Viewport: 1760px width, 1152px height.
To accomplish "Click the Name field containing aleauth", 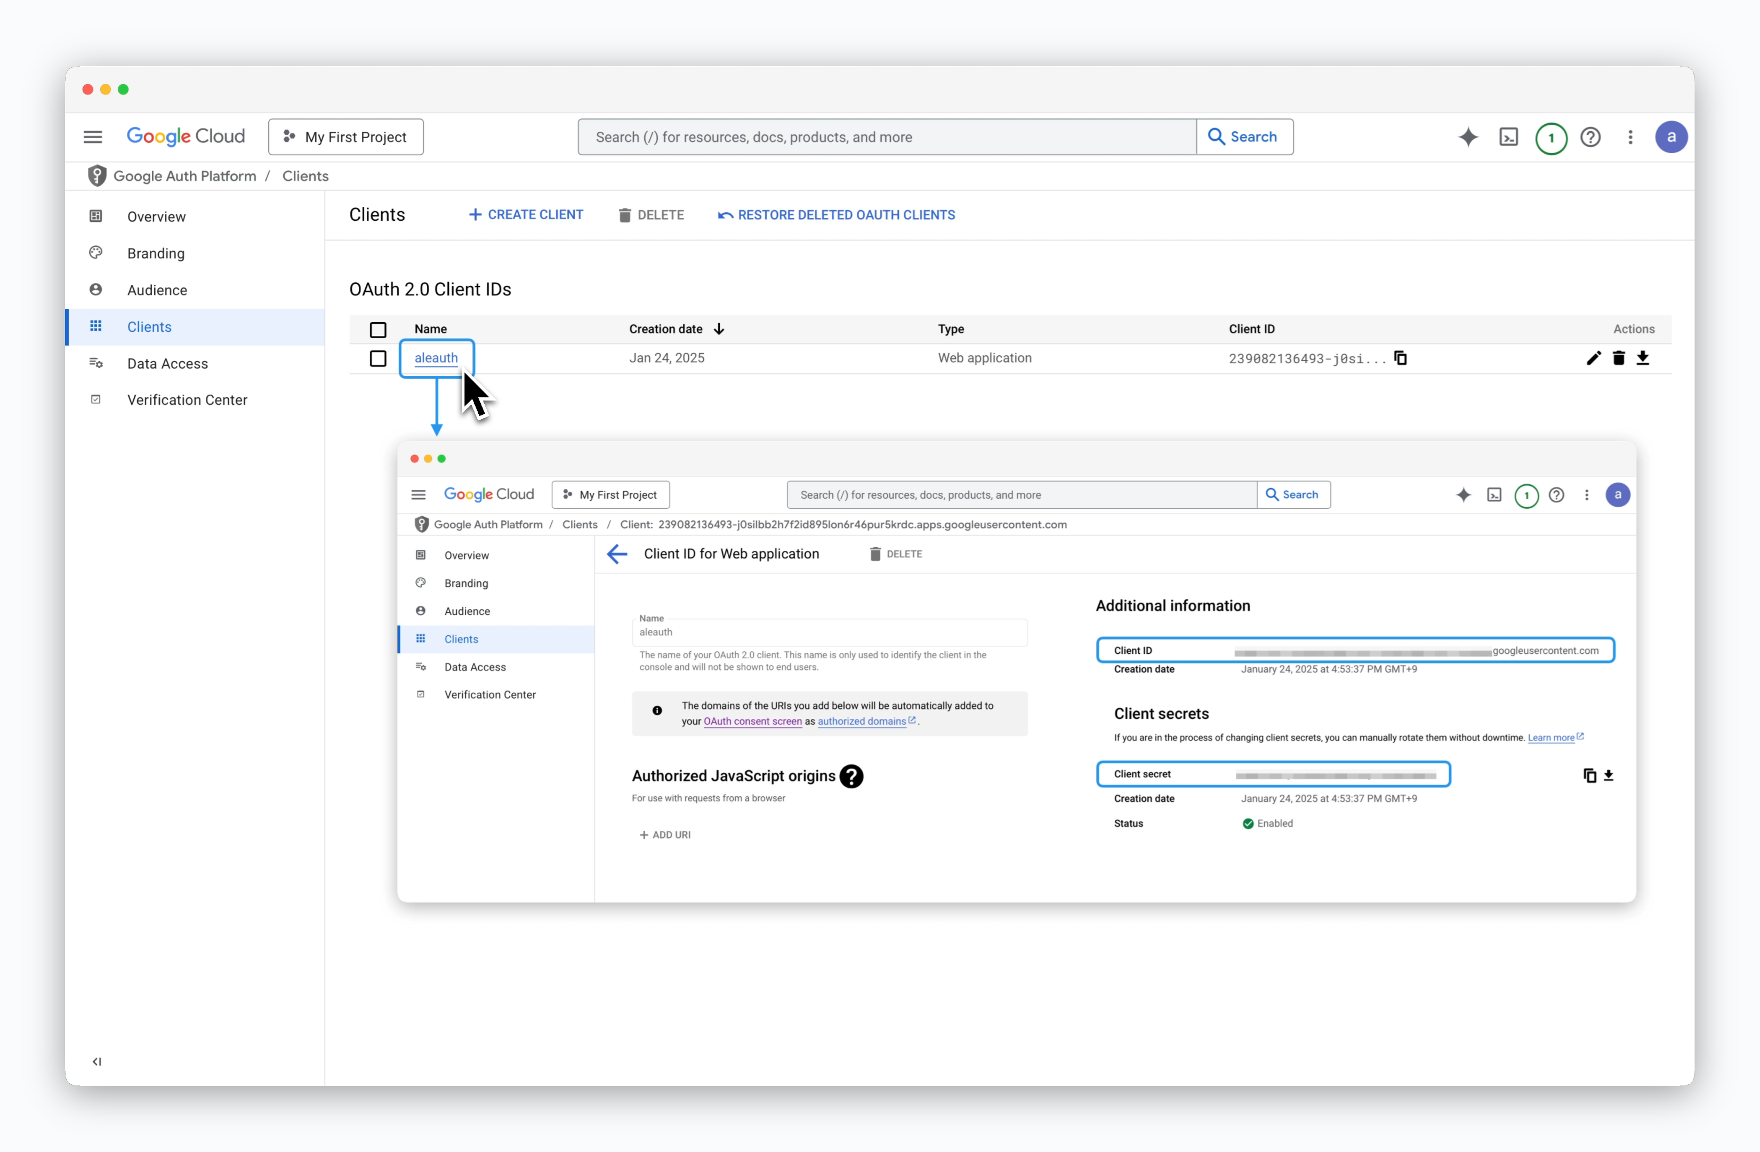I will point(829,632).
